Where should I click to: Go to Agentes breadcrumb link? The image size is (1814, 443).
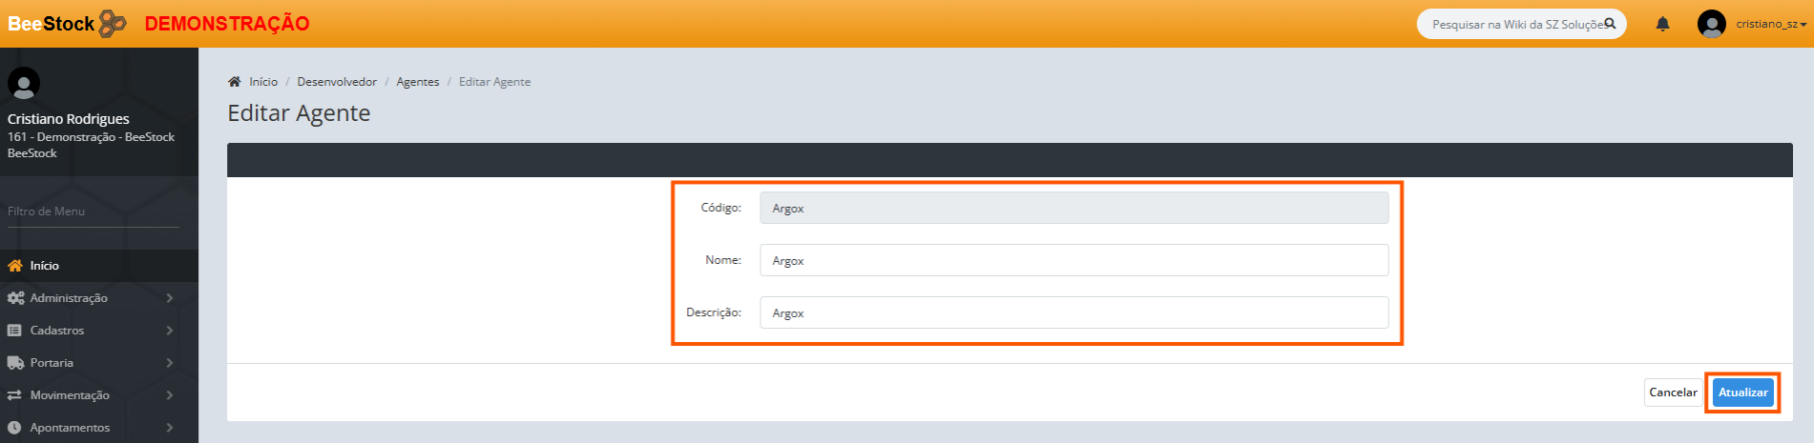pos(418,82)
